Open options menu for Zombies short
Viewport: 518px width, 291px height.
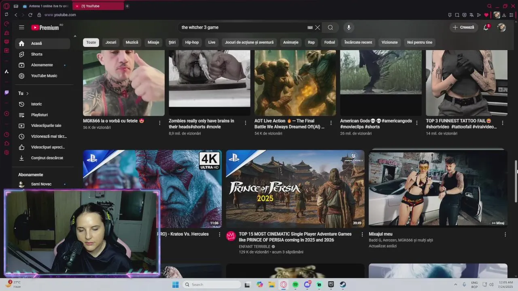pos(245,123)
